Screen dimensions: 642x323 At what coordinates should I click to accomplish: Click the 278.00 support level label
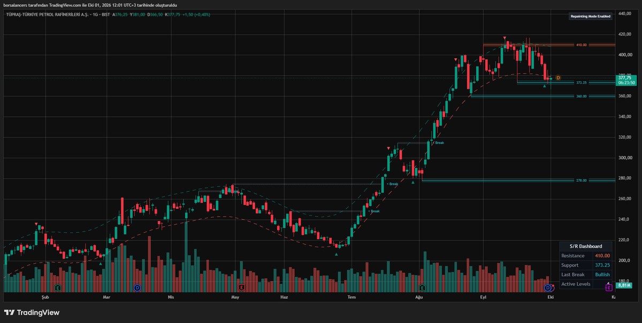coord(582,180)
